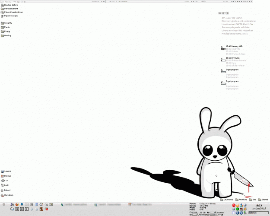Open the Security folder
Image resolution: width=270 pixels, height=216 pixels.
point(7,23)
